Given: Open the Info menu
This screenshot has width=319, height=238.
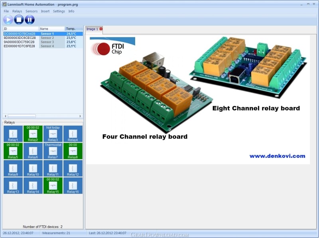Looking at the screenshot, I should (71, 11).
